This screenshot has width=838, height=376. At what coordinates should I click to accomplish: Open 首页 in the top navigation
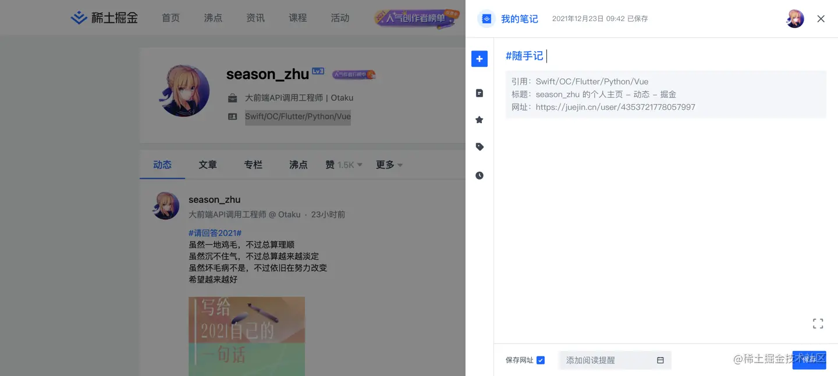tap(171, 18)
